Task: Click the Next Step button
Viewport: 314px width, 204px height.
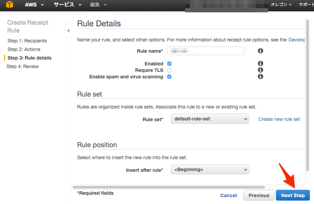Action: [x=293, y=195]
